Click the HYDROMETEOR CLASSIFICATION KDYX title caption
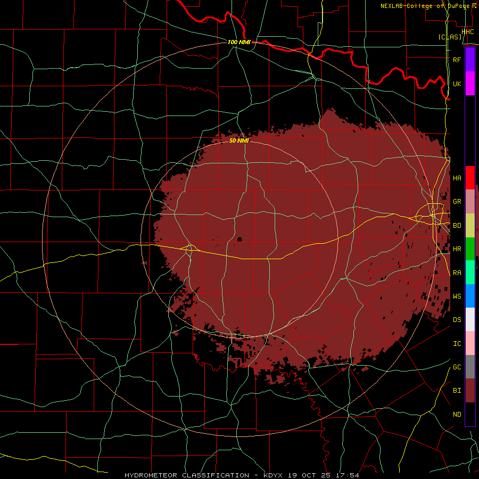The width and height of the screenshot is (479, 479). tap(242, 475)
